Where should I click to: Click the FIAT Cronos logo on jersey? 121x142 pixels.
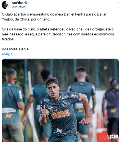[x=60, y=131]
